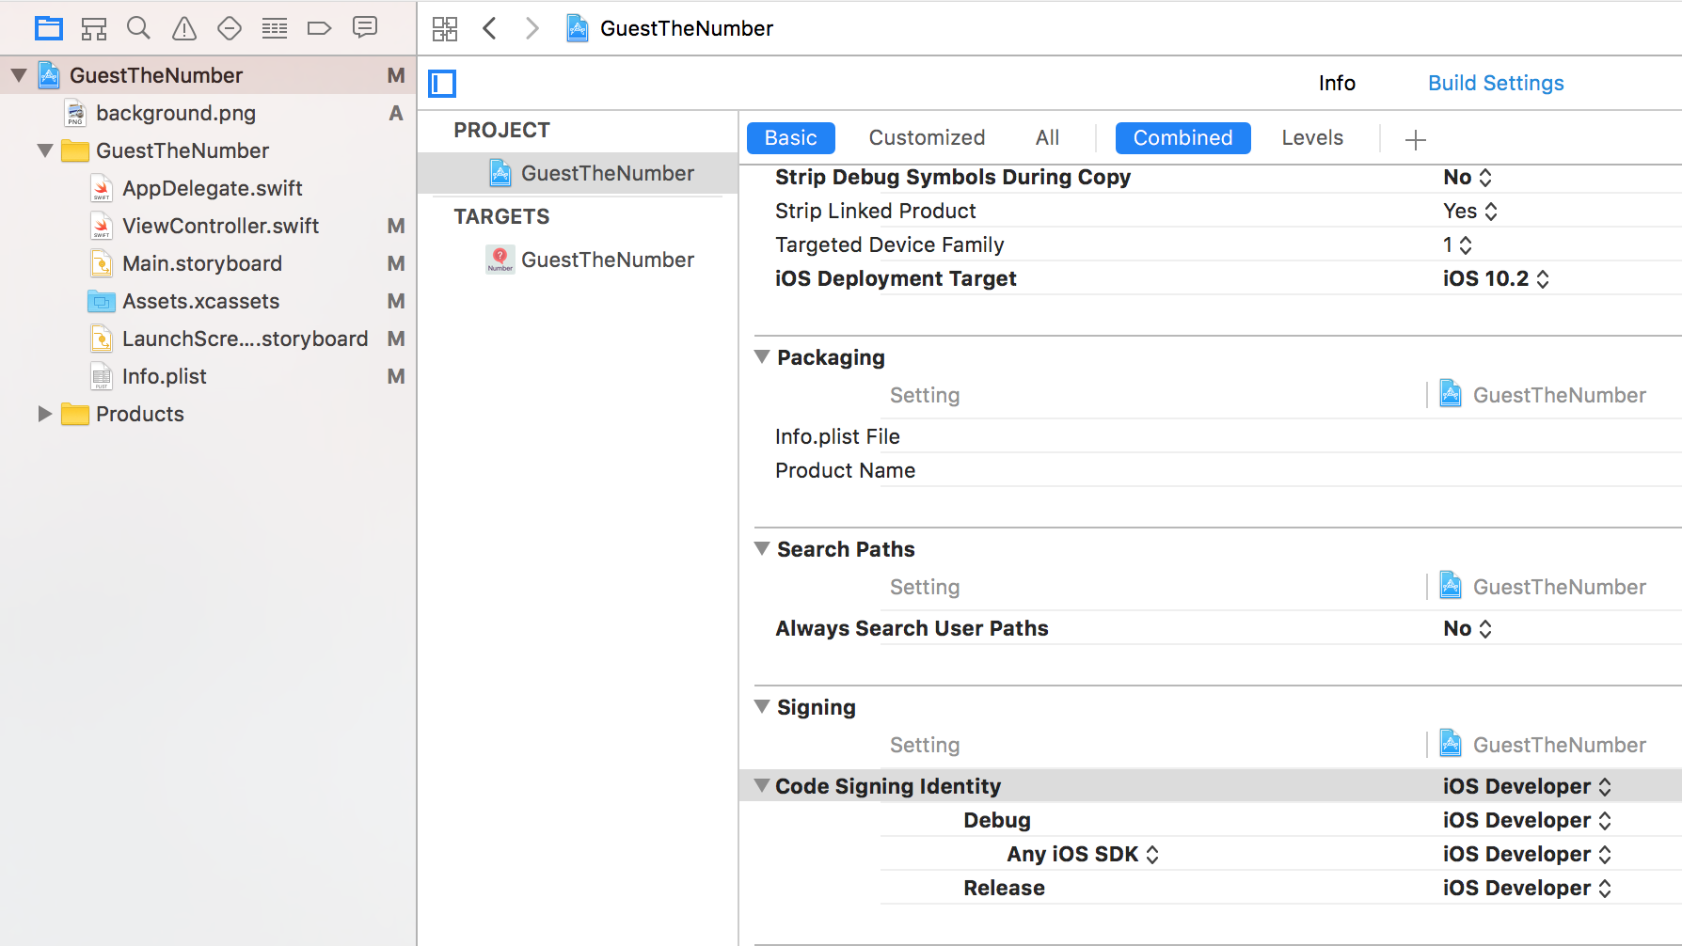Click the iOS Deployment Target setting name

click(896, 278)
